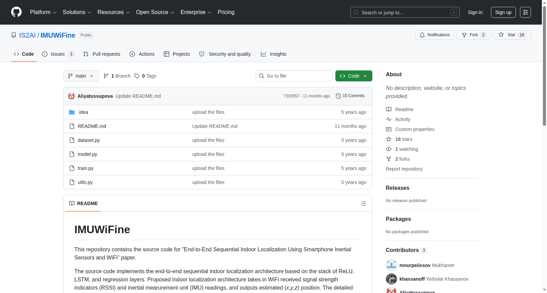Click the Sign up button
The image size is (547, 293).
503,12
